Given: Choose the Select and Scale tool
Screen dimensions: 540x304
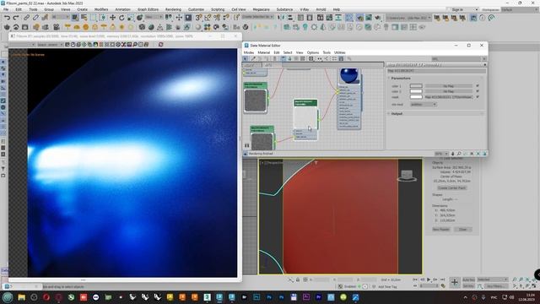Looking at the screenshot, I should (x=131, y=18).
